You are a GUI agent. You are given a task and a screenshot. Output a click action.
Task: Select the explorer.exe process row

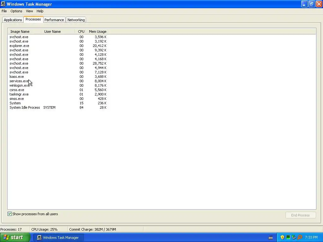[58, 46]
